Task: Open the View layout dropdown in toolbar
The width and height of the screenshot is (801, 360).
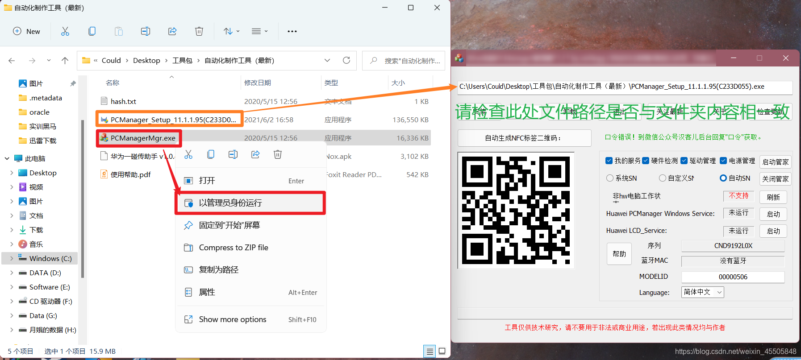Action: click(x=259, y=31)
